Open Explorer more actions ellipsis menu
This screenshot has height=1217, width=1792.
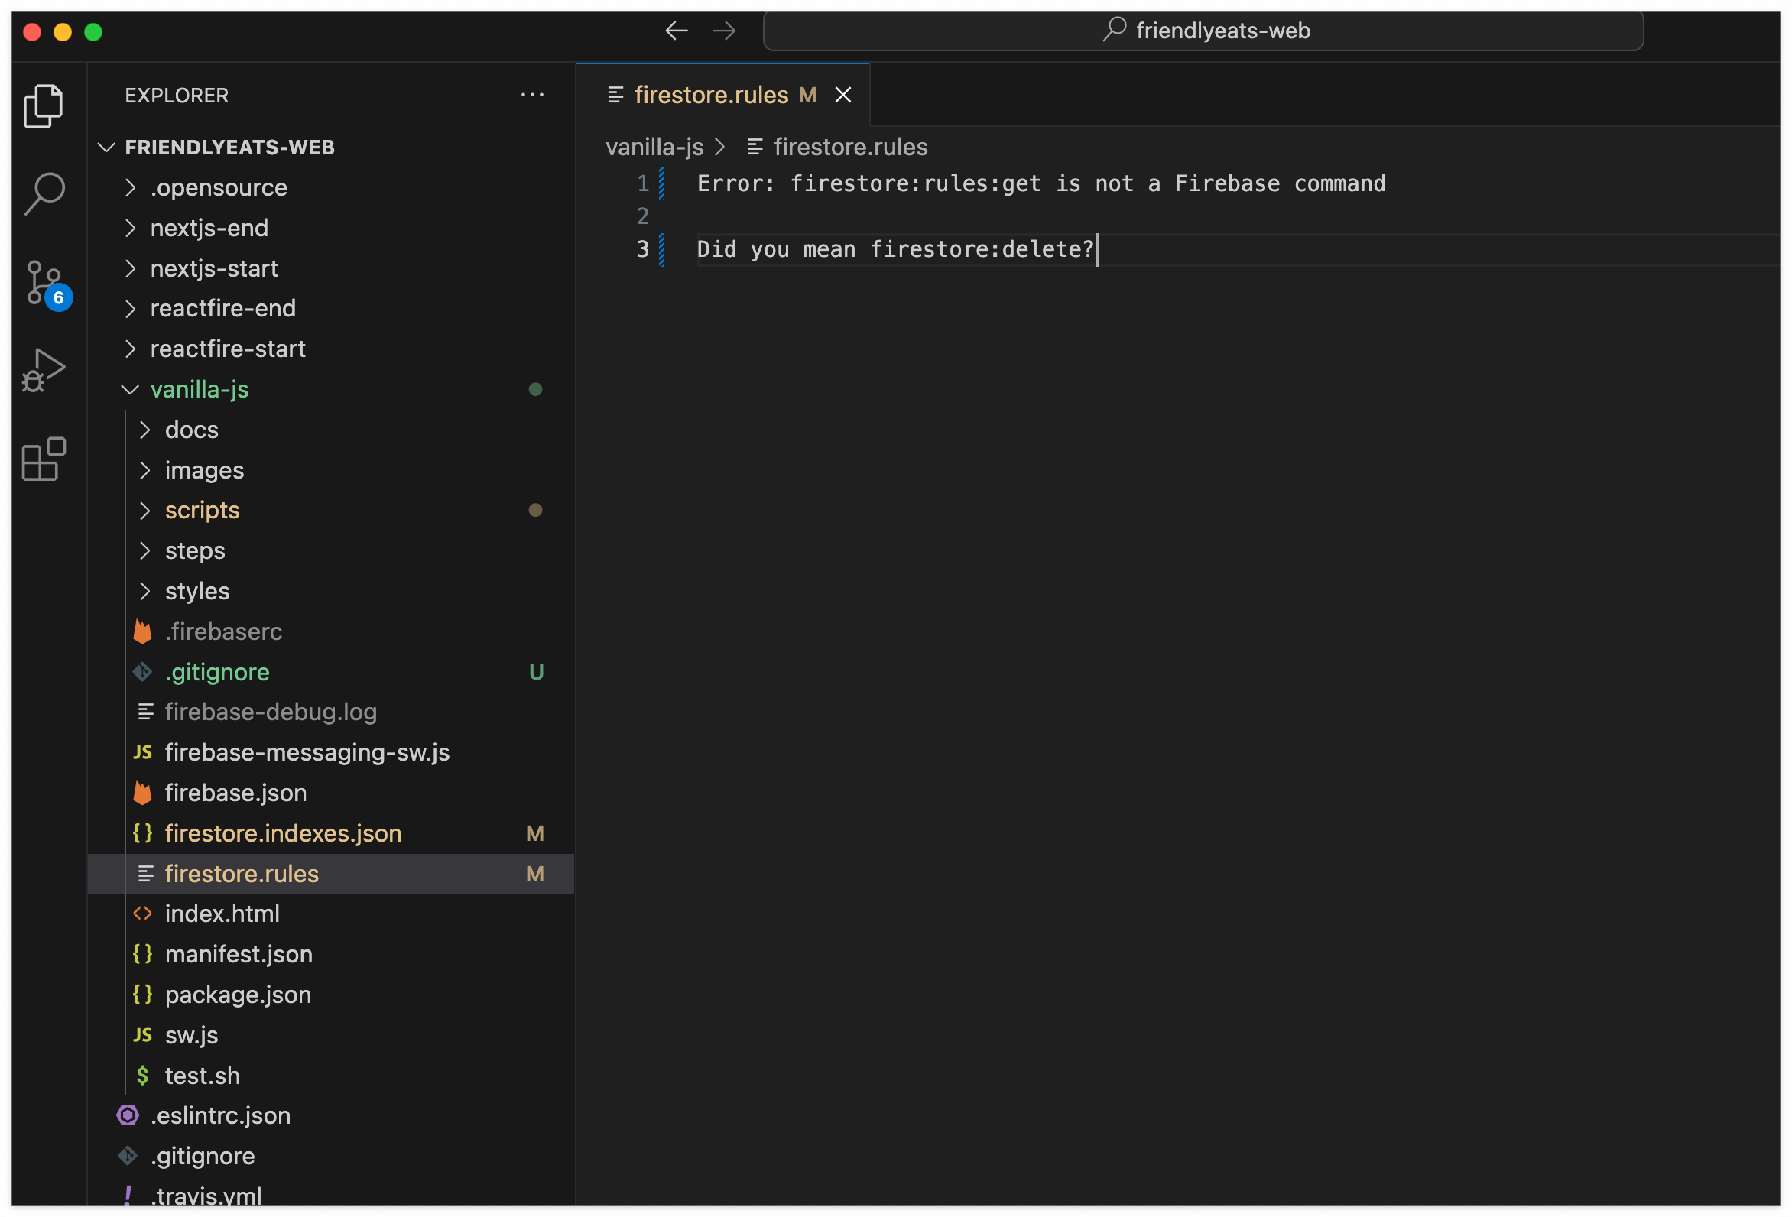click(532, 95)
